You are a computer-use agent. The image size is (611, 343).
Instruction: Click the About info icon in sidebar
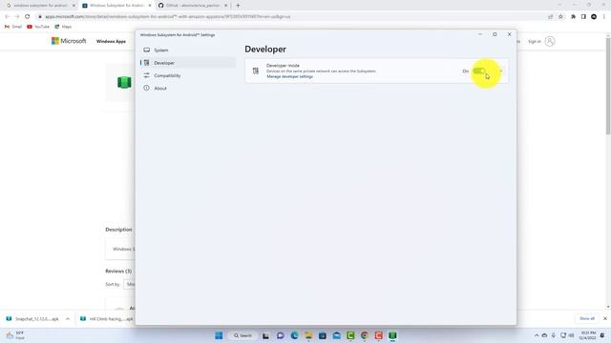click(146, 88)
